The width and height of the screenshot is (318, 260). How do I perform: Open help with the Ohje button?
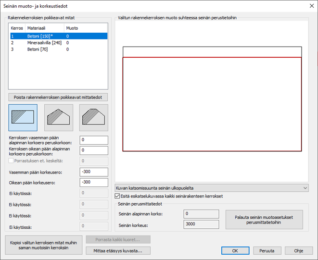tap(299, 251)
